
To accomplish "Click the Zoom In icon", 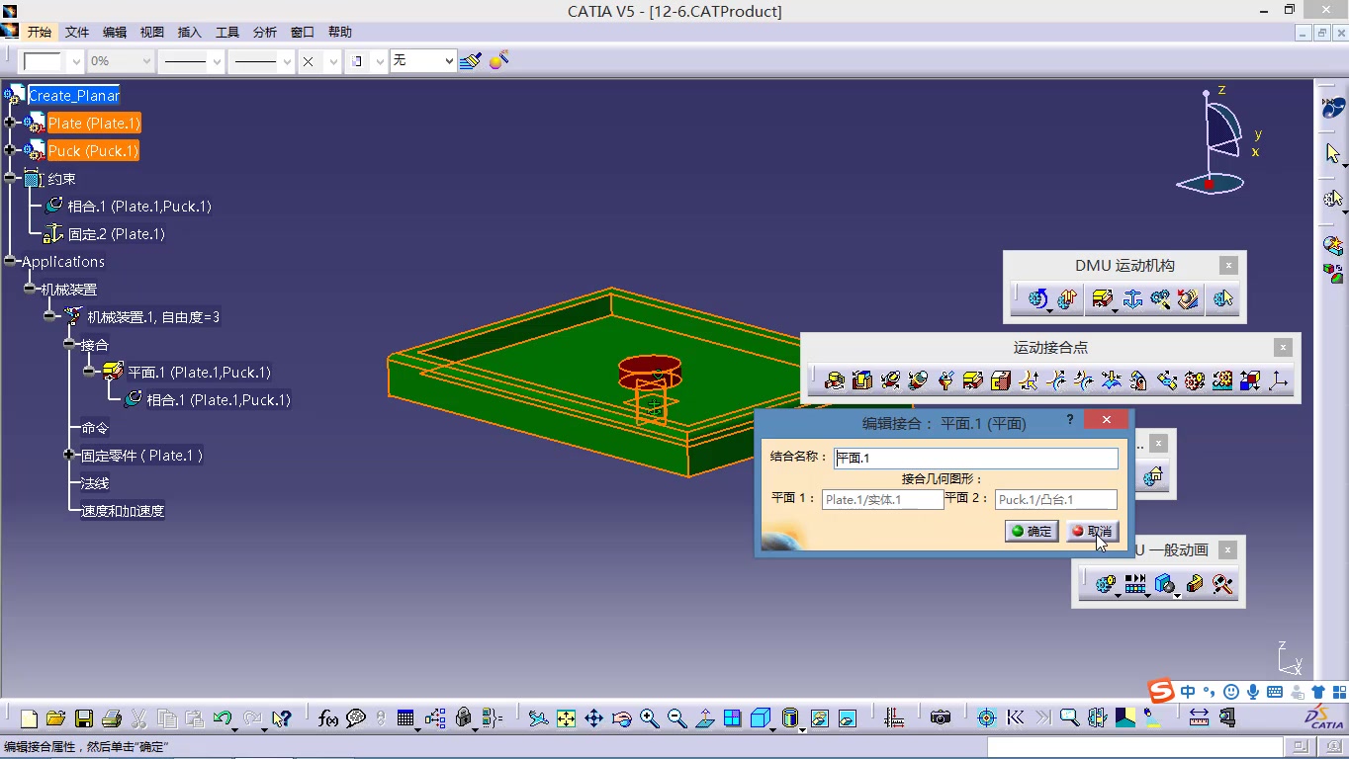I will pos(649,718).
